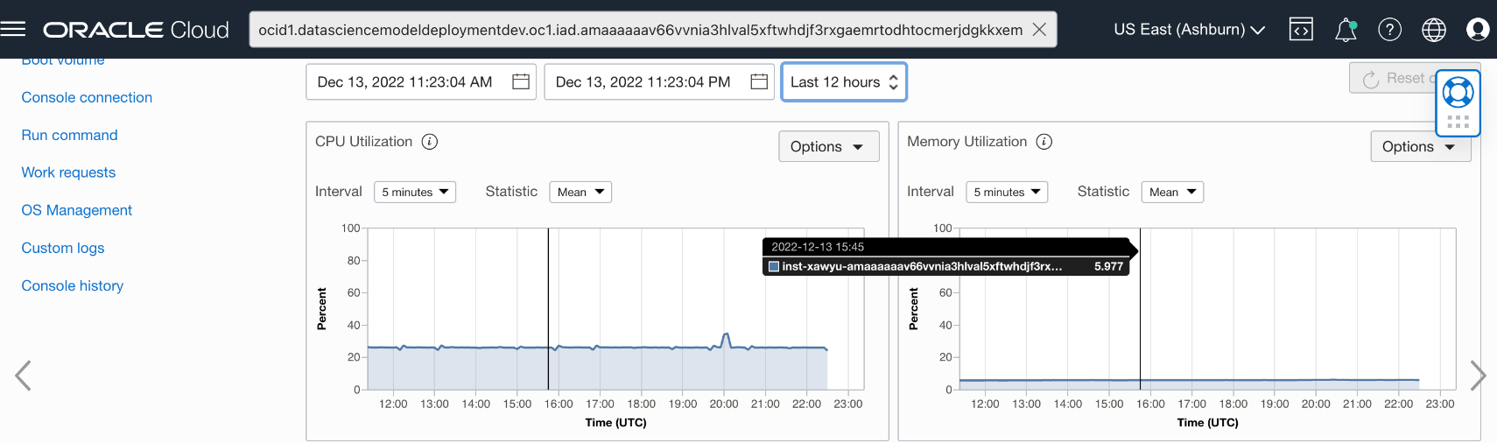This screenshot has width=1497, height=443.
Task: Open Cloud Shell developer tools icon
Action: tap(1301, 30)
